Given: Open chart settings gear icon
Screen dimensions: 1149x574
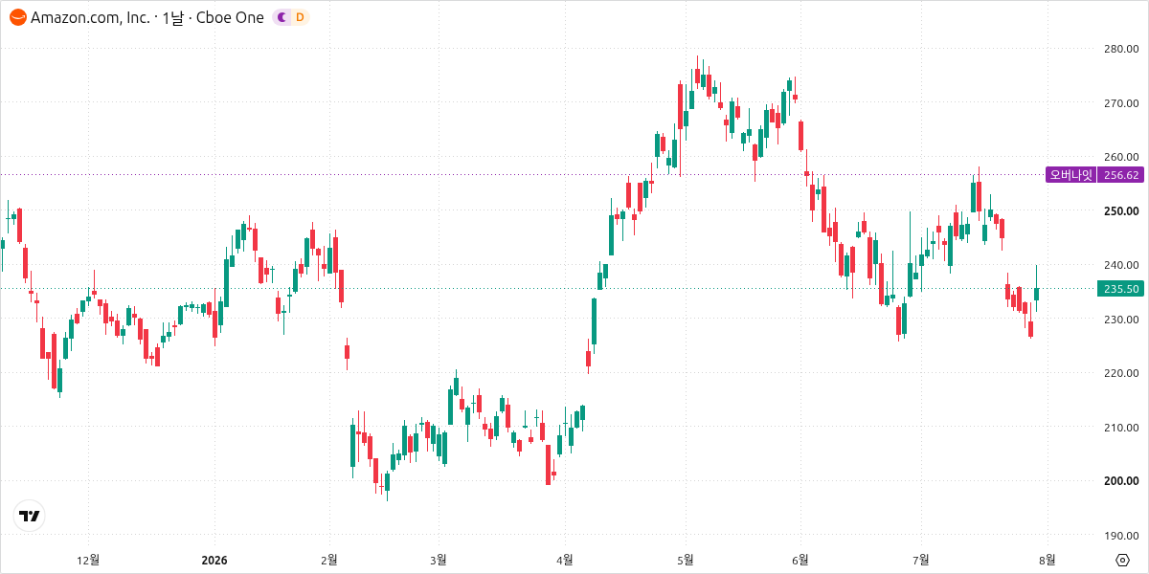Looking at the screenshot, I should click(1122, 561).
